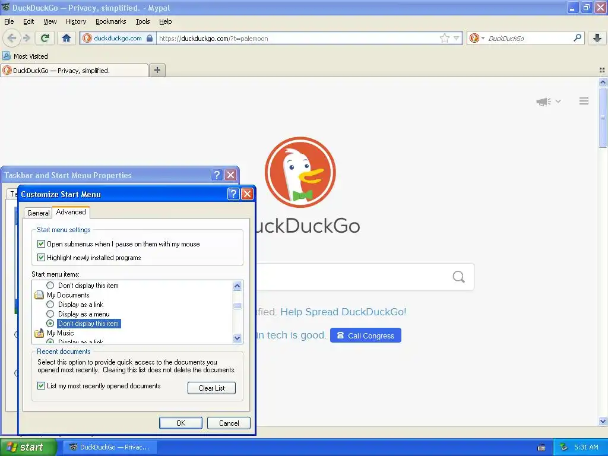
Task: Go forward with the Forward arrow
Action: 26,38
